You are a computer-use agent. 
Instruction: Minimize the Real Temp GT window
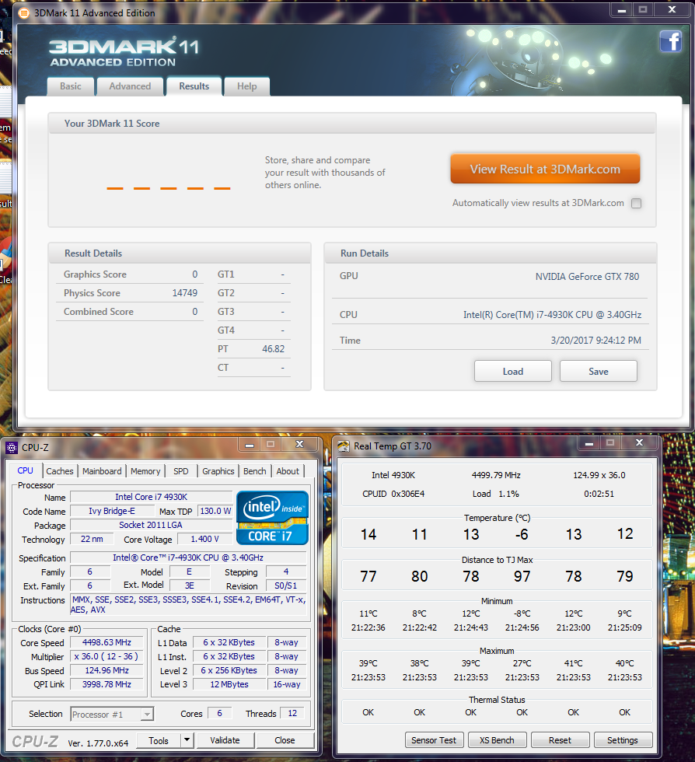pos(589,443)
